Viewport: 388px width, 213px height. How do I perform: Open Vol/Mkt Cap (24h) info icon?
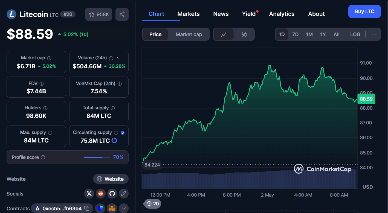(x=120, y=84)
